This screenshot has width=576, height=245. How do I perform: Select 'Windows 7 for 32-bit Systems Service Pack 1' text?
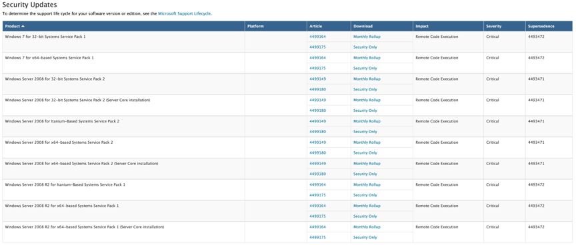[x=45, y=37]
